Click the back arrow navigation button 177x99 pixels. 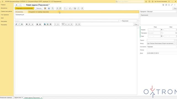click(17, 5)
